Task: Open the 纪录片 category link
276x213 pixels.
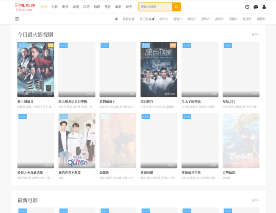Action: pyautogui.click(x=247, y=19)
